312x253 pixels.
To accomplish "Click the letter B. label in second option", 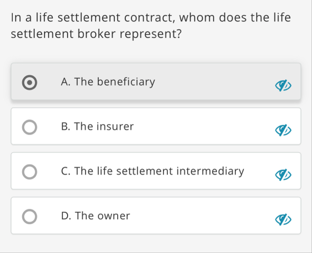I will pos(66,126).
